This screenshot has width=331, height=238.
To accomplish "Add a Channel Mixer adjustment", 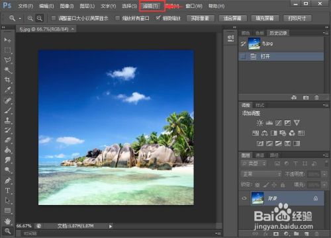I will click(x=292, y=133).
